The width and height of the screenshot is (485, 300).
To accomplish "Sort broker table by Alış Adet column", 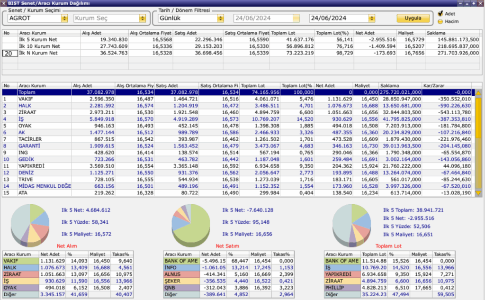I will (x=93, y=85).
